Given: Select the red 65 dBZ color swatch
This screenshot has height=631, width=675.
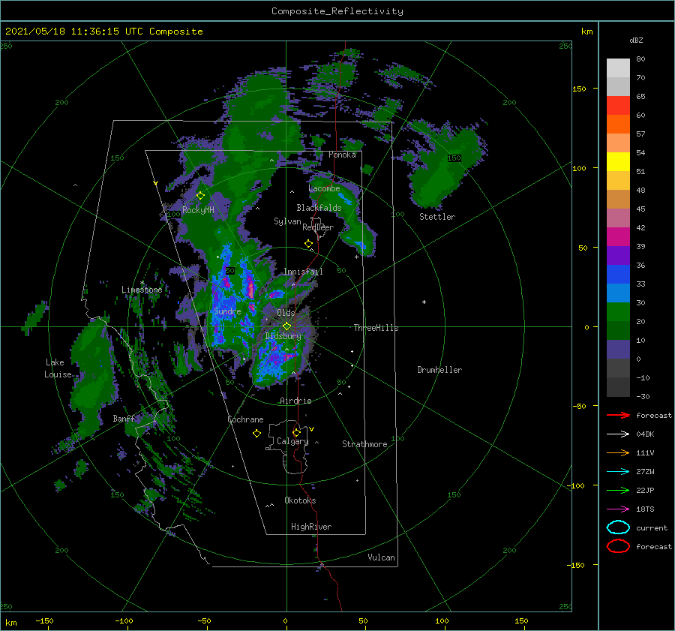Looking at the screenshot, I should (618, 105).
